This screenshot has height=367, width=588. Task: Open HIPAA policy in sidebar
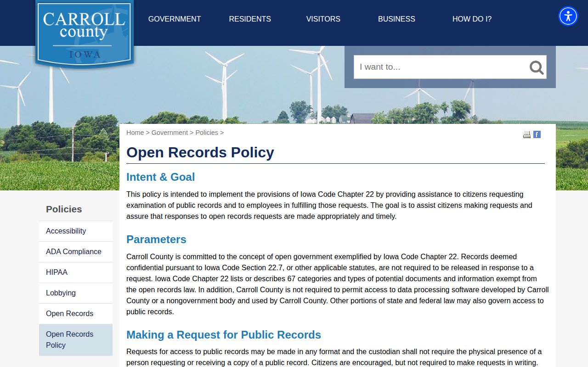click(x=76, y=272)
